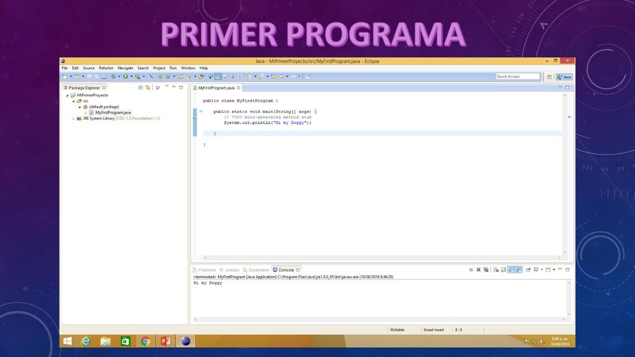The width and height of the screenshot is (635, 357).
Task: Switch to the Javadoc tab
Action: click(229, 270)
